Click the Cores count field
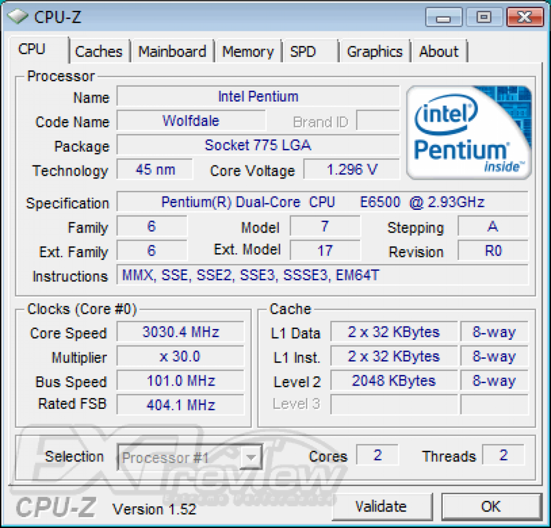 [x=378, y=455]
